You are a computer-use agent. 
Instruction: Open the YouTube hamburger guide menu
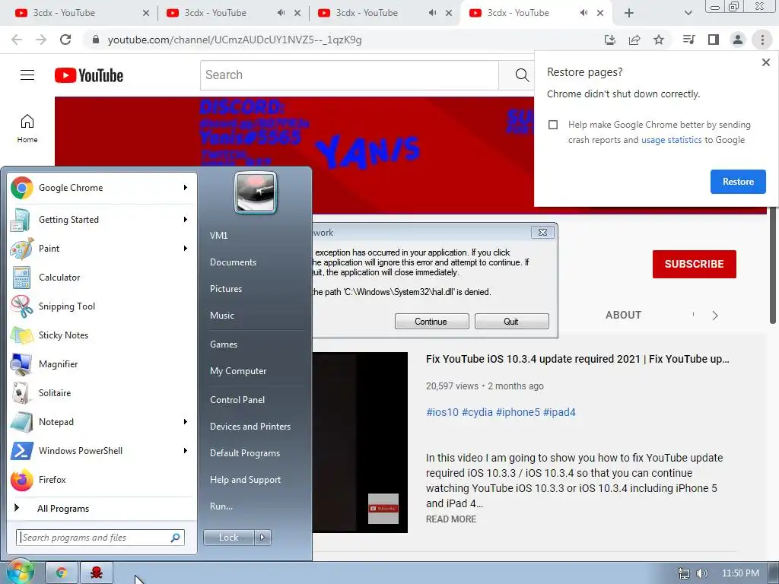(x=27, y=75)
